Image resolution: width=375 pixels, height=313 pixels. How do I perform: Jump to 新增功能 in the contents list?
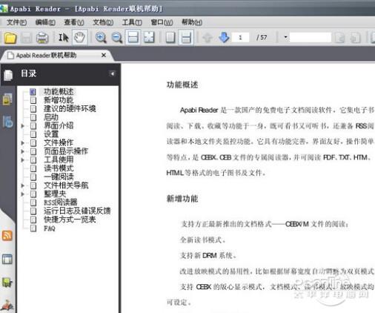(59, 100)
